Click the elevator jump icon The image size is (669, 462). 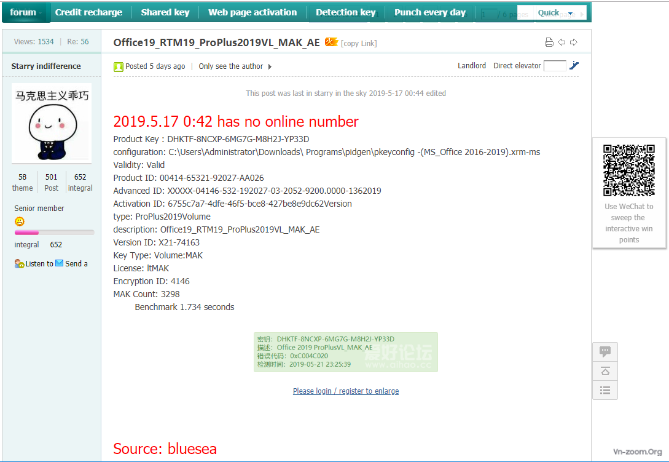(574, 65)
